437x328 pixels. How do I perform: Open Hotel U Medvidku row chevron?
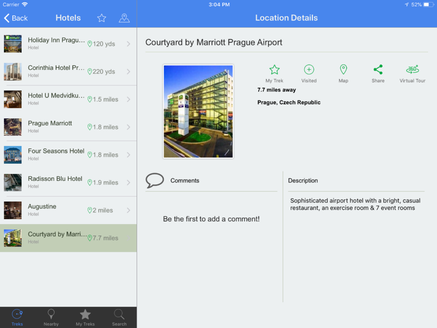(128, 99)
